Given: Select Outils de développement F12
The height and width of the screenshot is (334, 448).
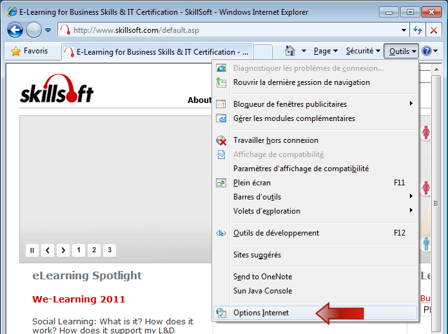Looking at the screenshot, I should click(x=316, y=233).
